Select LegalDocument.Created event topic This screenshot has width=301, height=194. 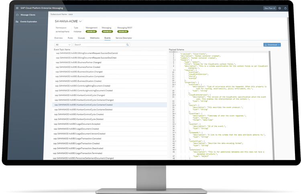click(109, 129)
